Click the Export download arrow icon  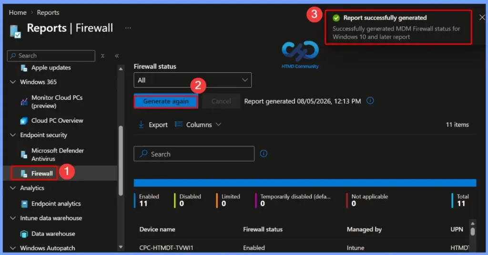[x=141, y=125]
